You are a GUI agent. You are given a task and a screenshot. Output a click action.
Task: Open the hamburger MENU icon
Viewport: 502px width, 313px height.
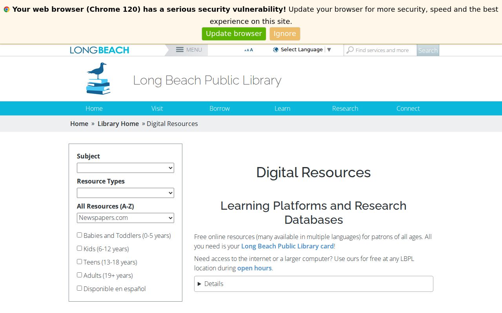(x=180, y=50)
